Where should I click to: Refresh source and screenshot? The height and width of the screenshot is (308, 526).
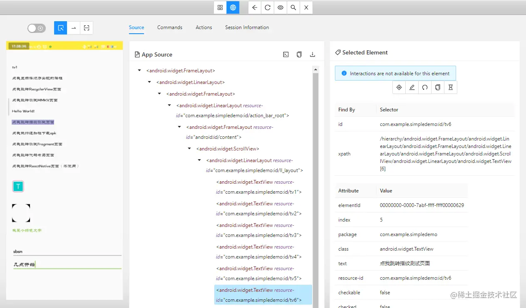[x=268, y=7]
